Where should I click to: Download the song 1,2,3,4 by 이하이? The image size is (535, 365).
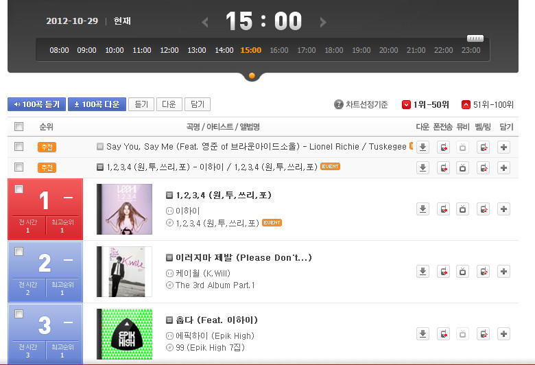(x=423, y=209)
